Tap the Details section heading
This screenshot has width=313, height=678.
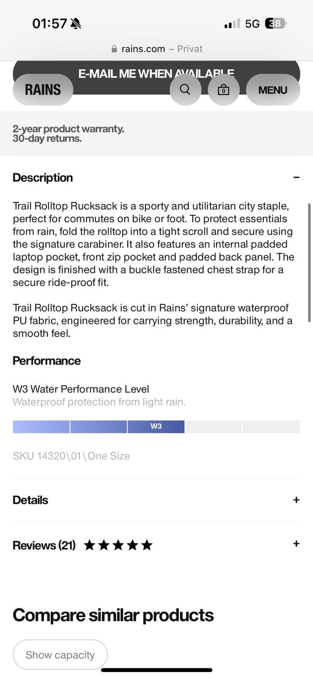tap(30, 500)
